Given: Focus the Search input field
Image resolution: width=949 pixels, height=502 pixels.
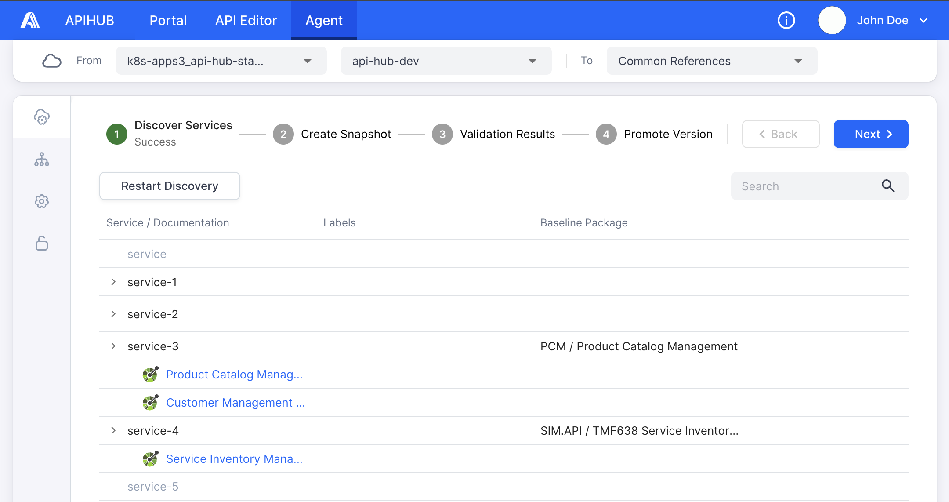Looking at the screenshot, I should point(819,186).
